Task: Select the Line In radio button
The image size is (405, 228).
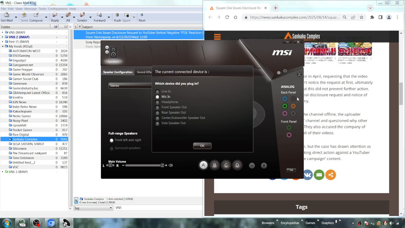Action: [157, 91]
